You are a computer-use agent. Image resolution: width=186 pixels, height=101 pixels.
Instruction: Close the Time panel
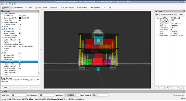[x=184, y=91]
